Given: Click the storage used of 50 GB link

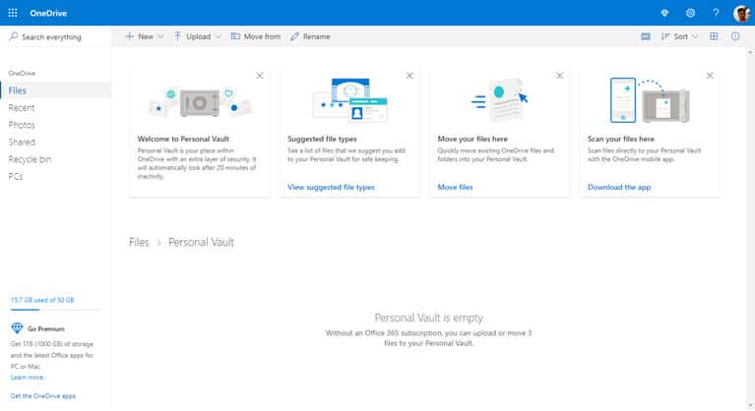Looking at the screenshot, I should pyautogui.click(x=42, y=300).
